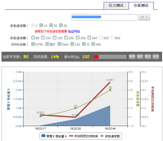Open the 验证网站 link
Viewport: 163px width, 141px height.
pyautogui.click(x=74, y=32)
